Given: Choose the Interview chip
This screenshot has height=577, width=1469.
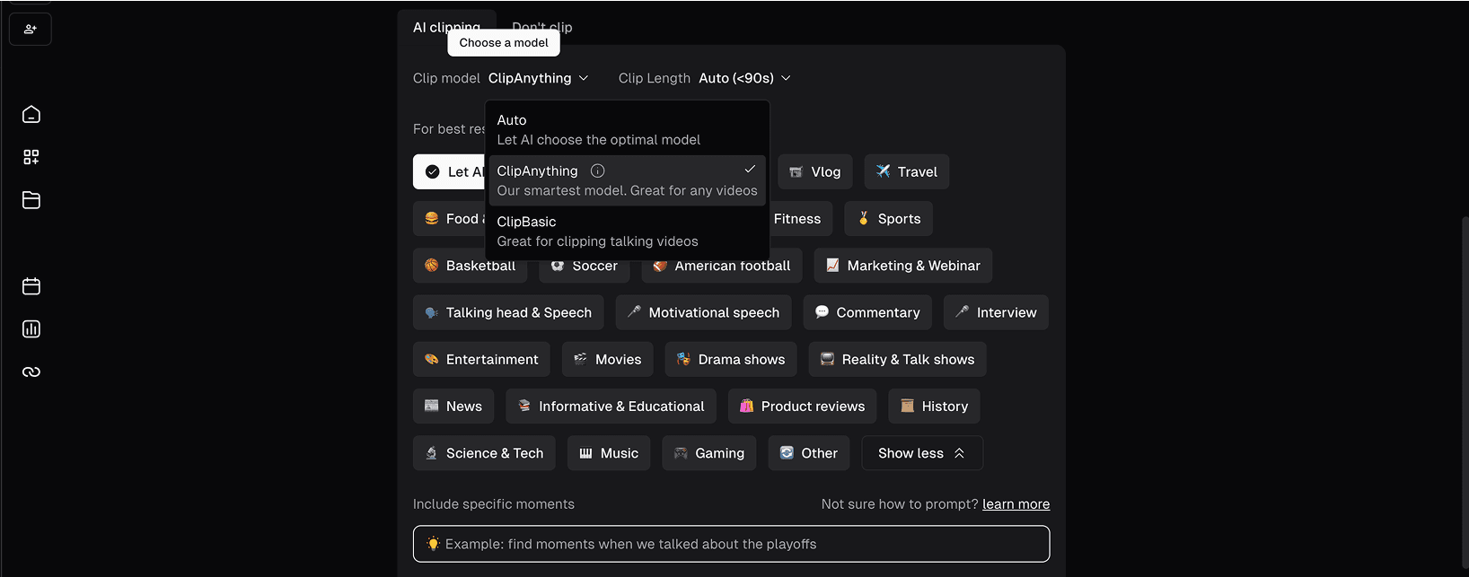Looking at the screenshot, I should [x=996, y=312].
